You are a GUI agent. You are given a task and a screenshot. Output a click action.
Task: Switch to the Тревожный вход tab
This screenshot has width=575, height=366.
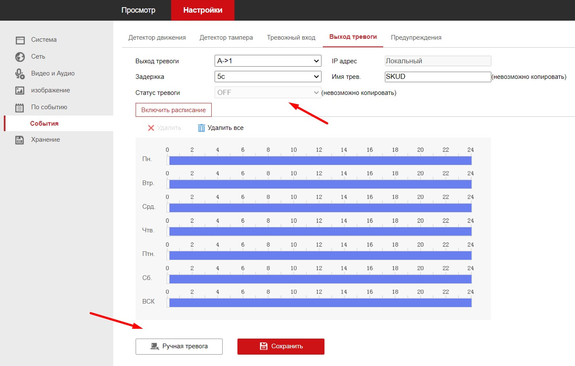point(291,38)
